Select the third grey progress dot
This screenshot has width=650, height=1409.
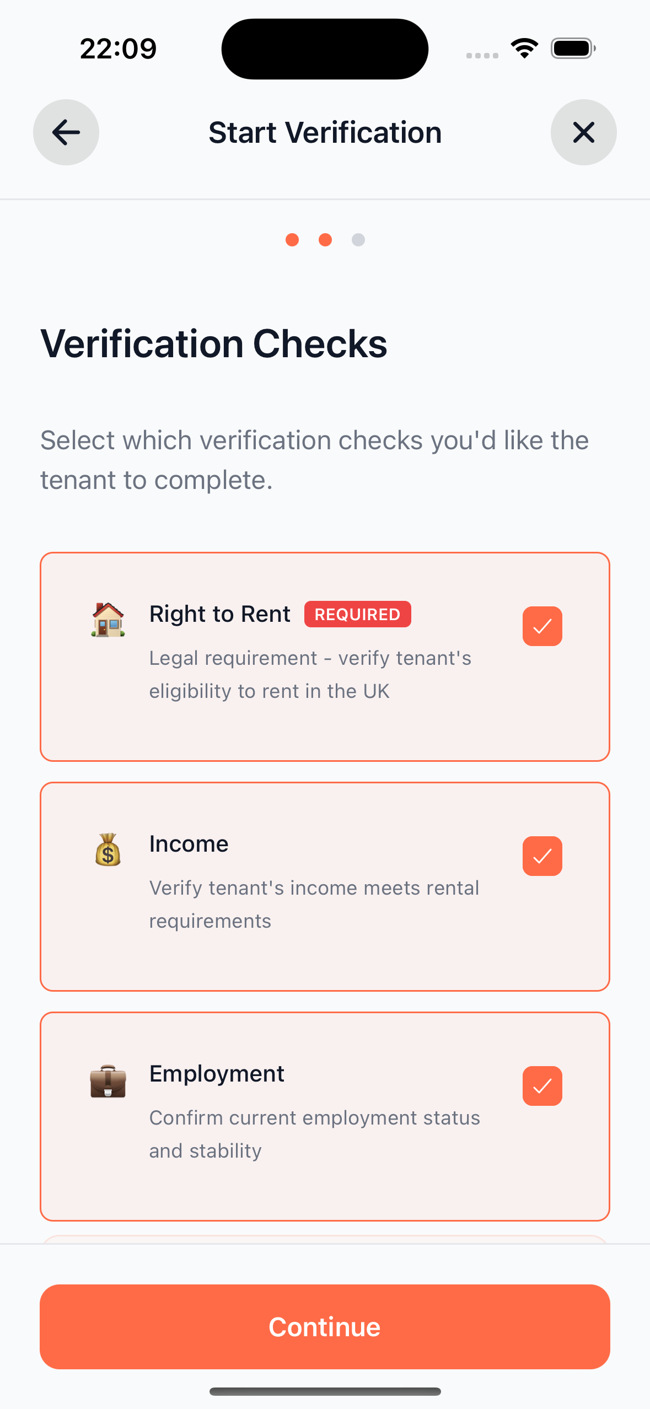pos(358,240)
